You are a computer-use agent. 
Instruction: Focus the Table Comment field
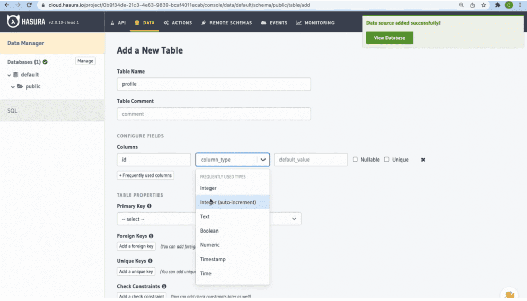coord(214,114)
